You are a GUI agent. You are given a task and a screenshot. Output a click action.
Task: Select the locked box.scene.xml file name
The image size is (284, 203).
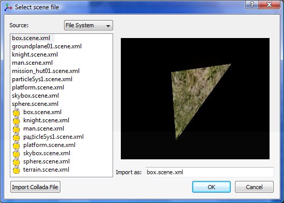point(42,112)
